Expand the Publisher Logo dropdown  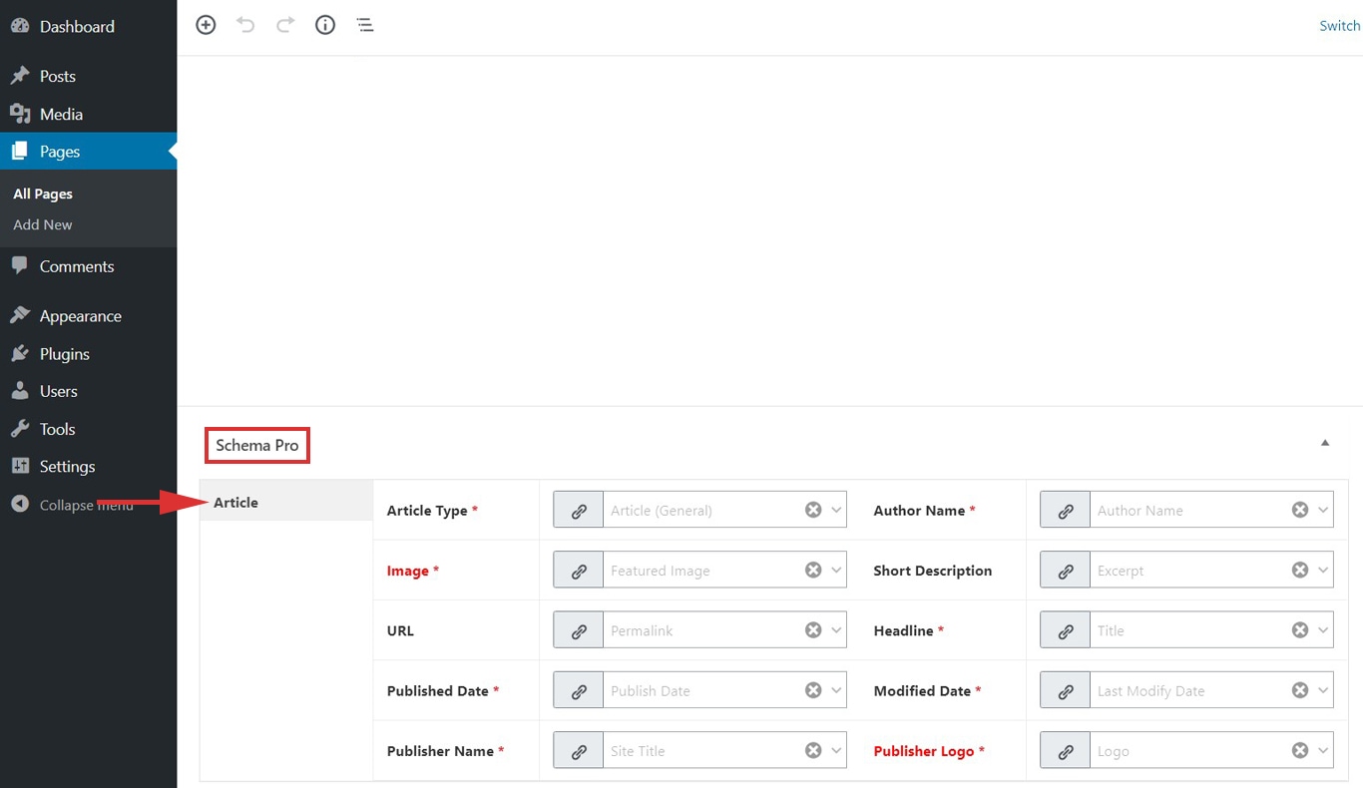pyautogui.click(x=1323, y=749)
